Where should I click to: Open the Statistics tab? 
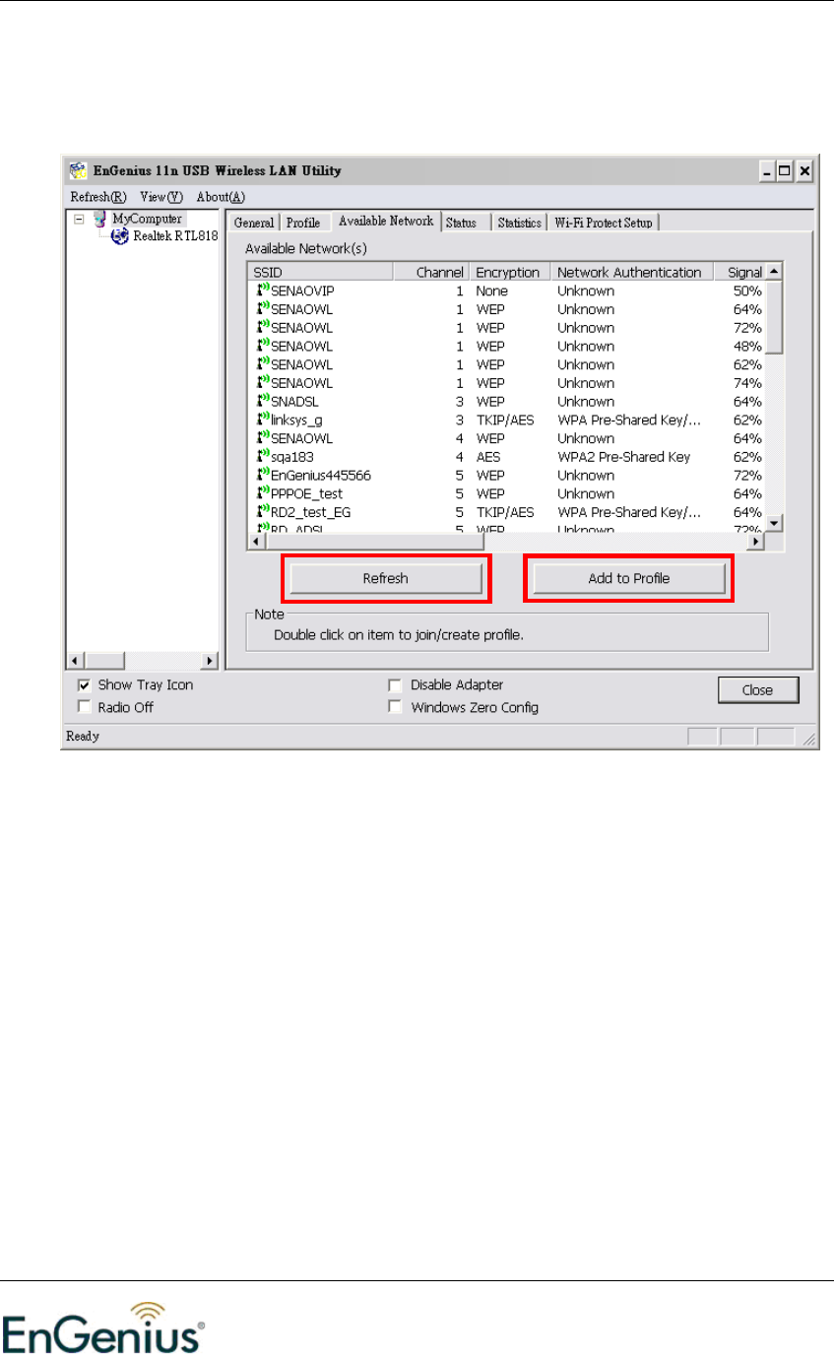tap(519, 224)
